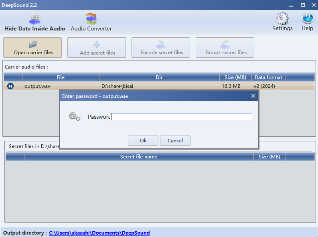This screenshot has width=318, height=237.
Task: Sort by the File column header
Action: (x=61, y=77)
